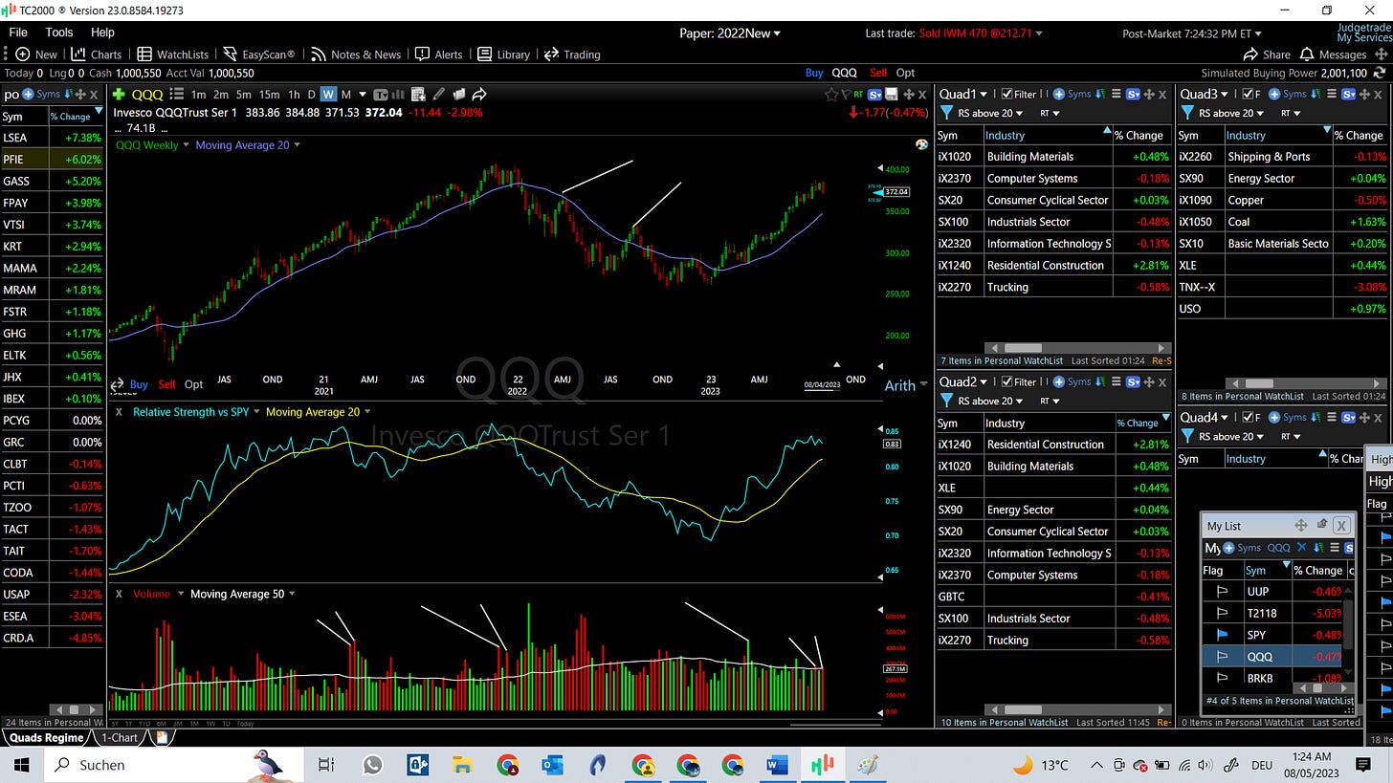Open the Help menu
The height and width of the screenshot is (783, 1393).
pyautogui.click(x=102, y=33)
